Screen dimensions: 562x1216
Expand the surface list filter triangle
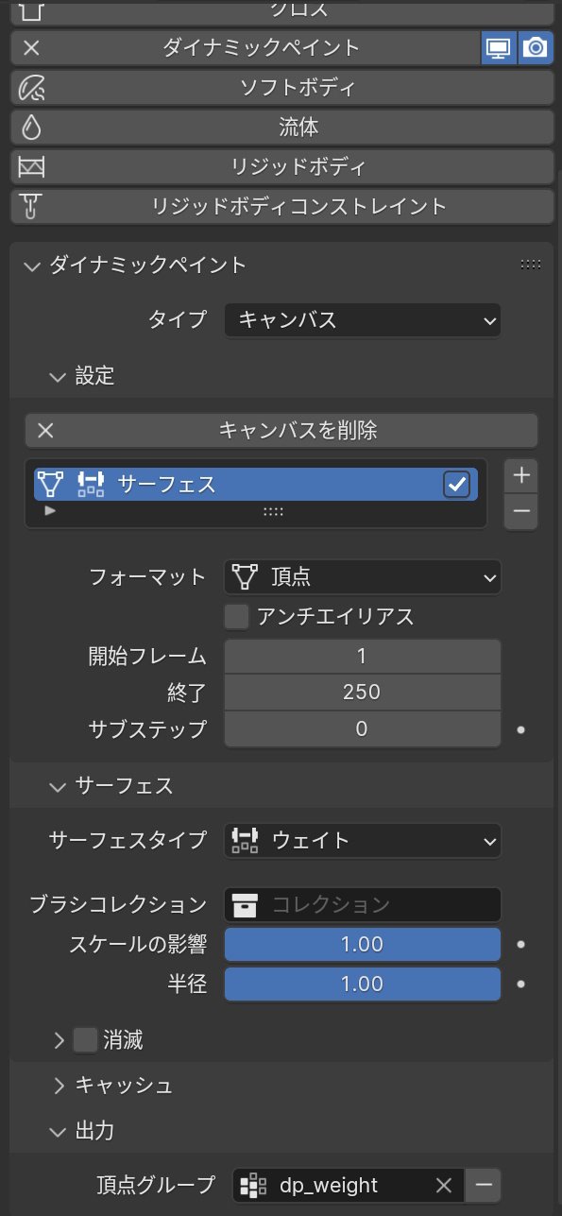click(x=50, y=511)
